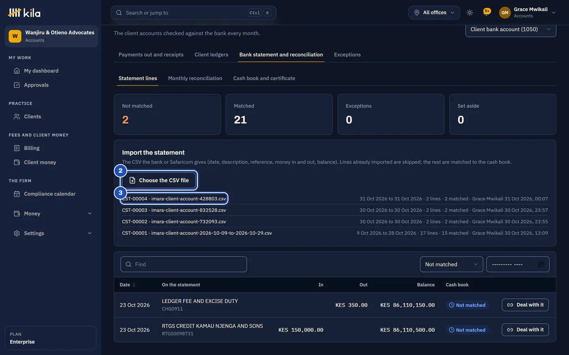Screen dimensions: 569x355
Task: Click Choose the CSV file button
Action: point(159,180)
